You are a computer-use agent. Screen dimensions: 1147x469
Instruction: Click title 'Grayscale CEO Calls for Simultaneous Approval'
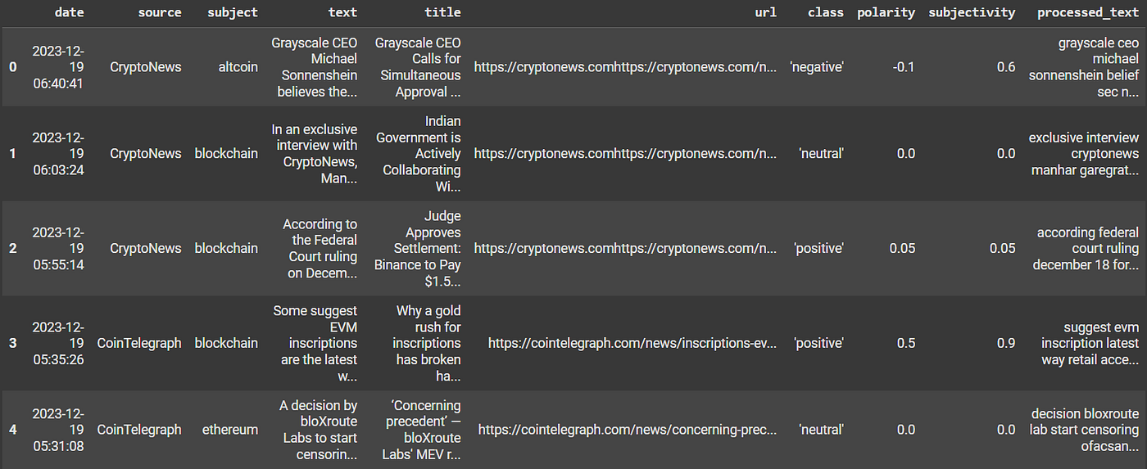(x=418, y=66)
